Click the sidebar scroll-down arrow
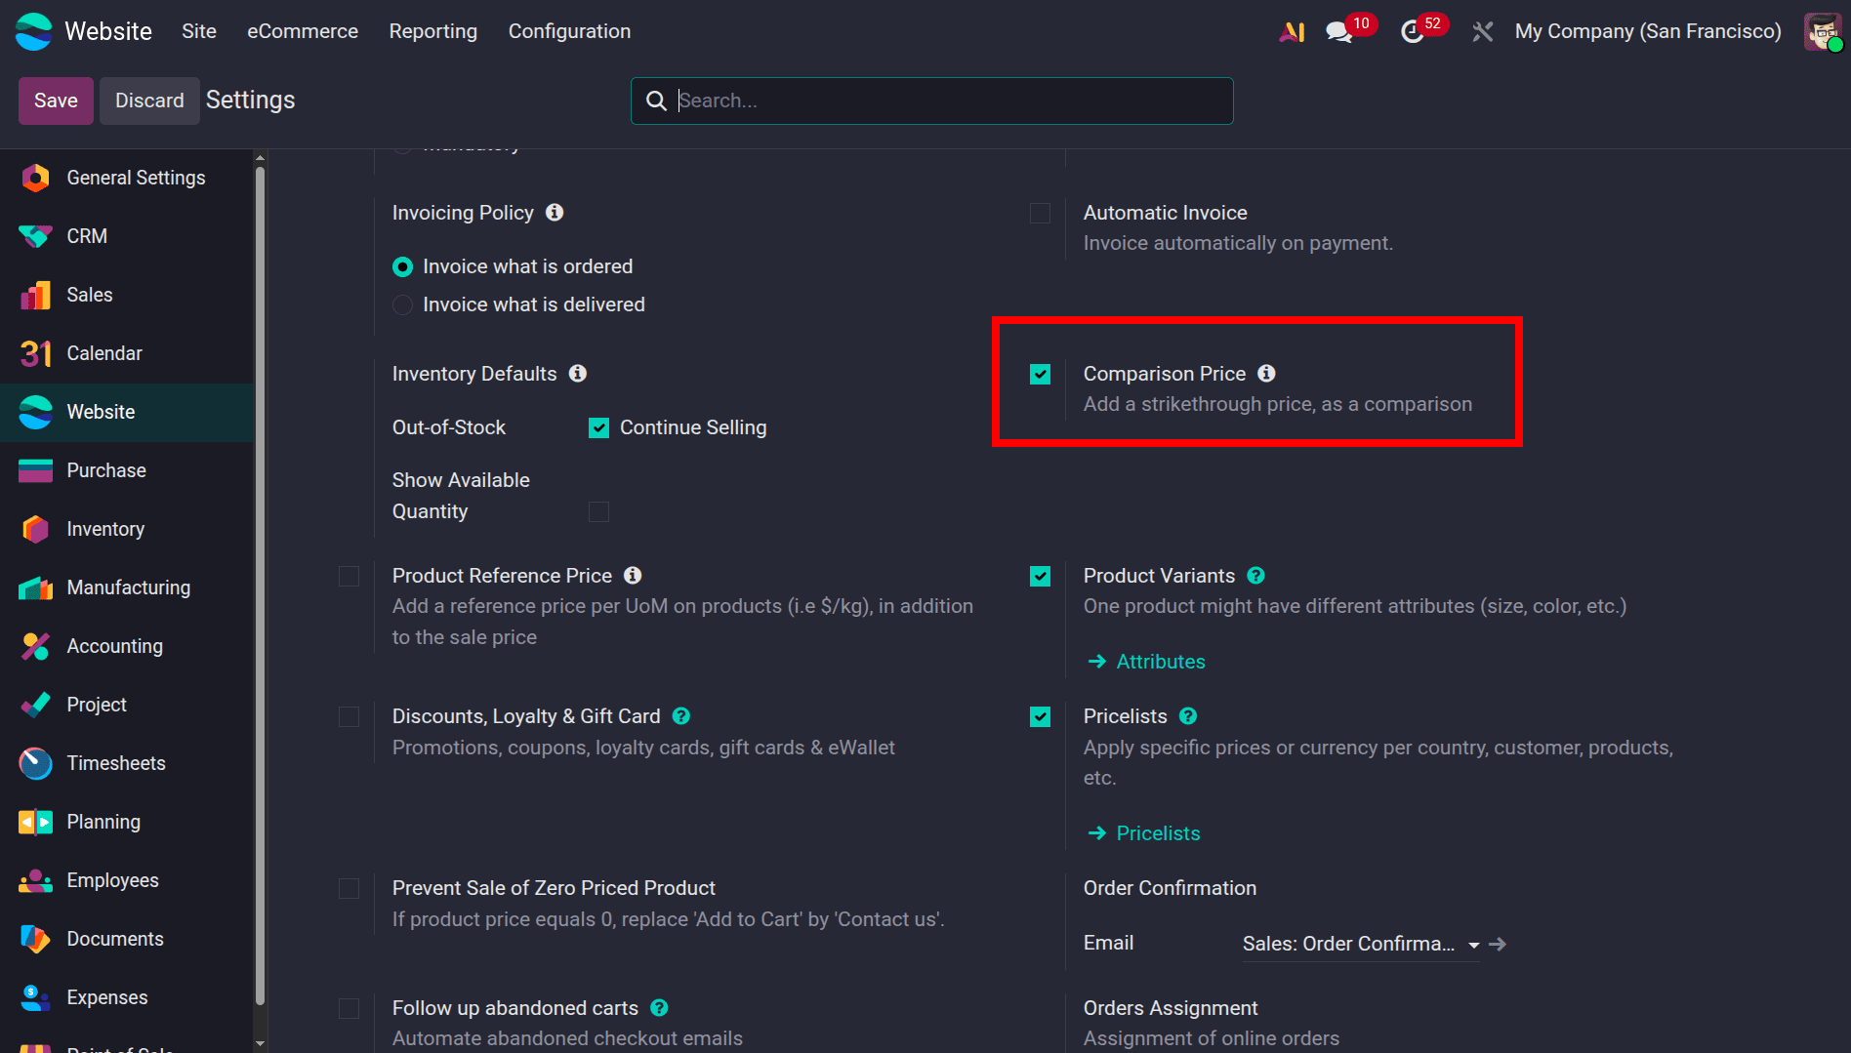Viewport: 1851px width, 1053px height. pos(260,1043)
